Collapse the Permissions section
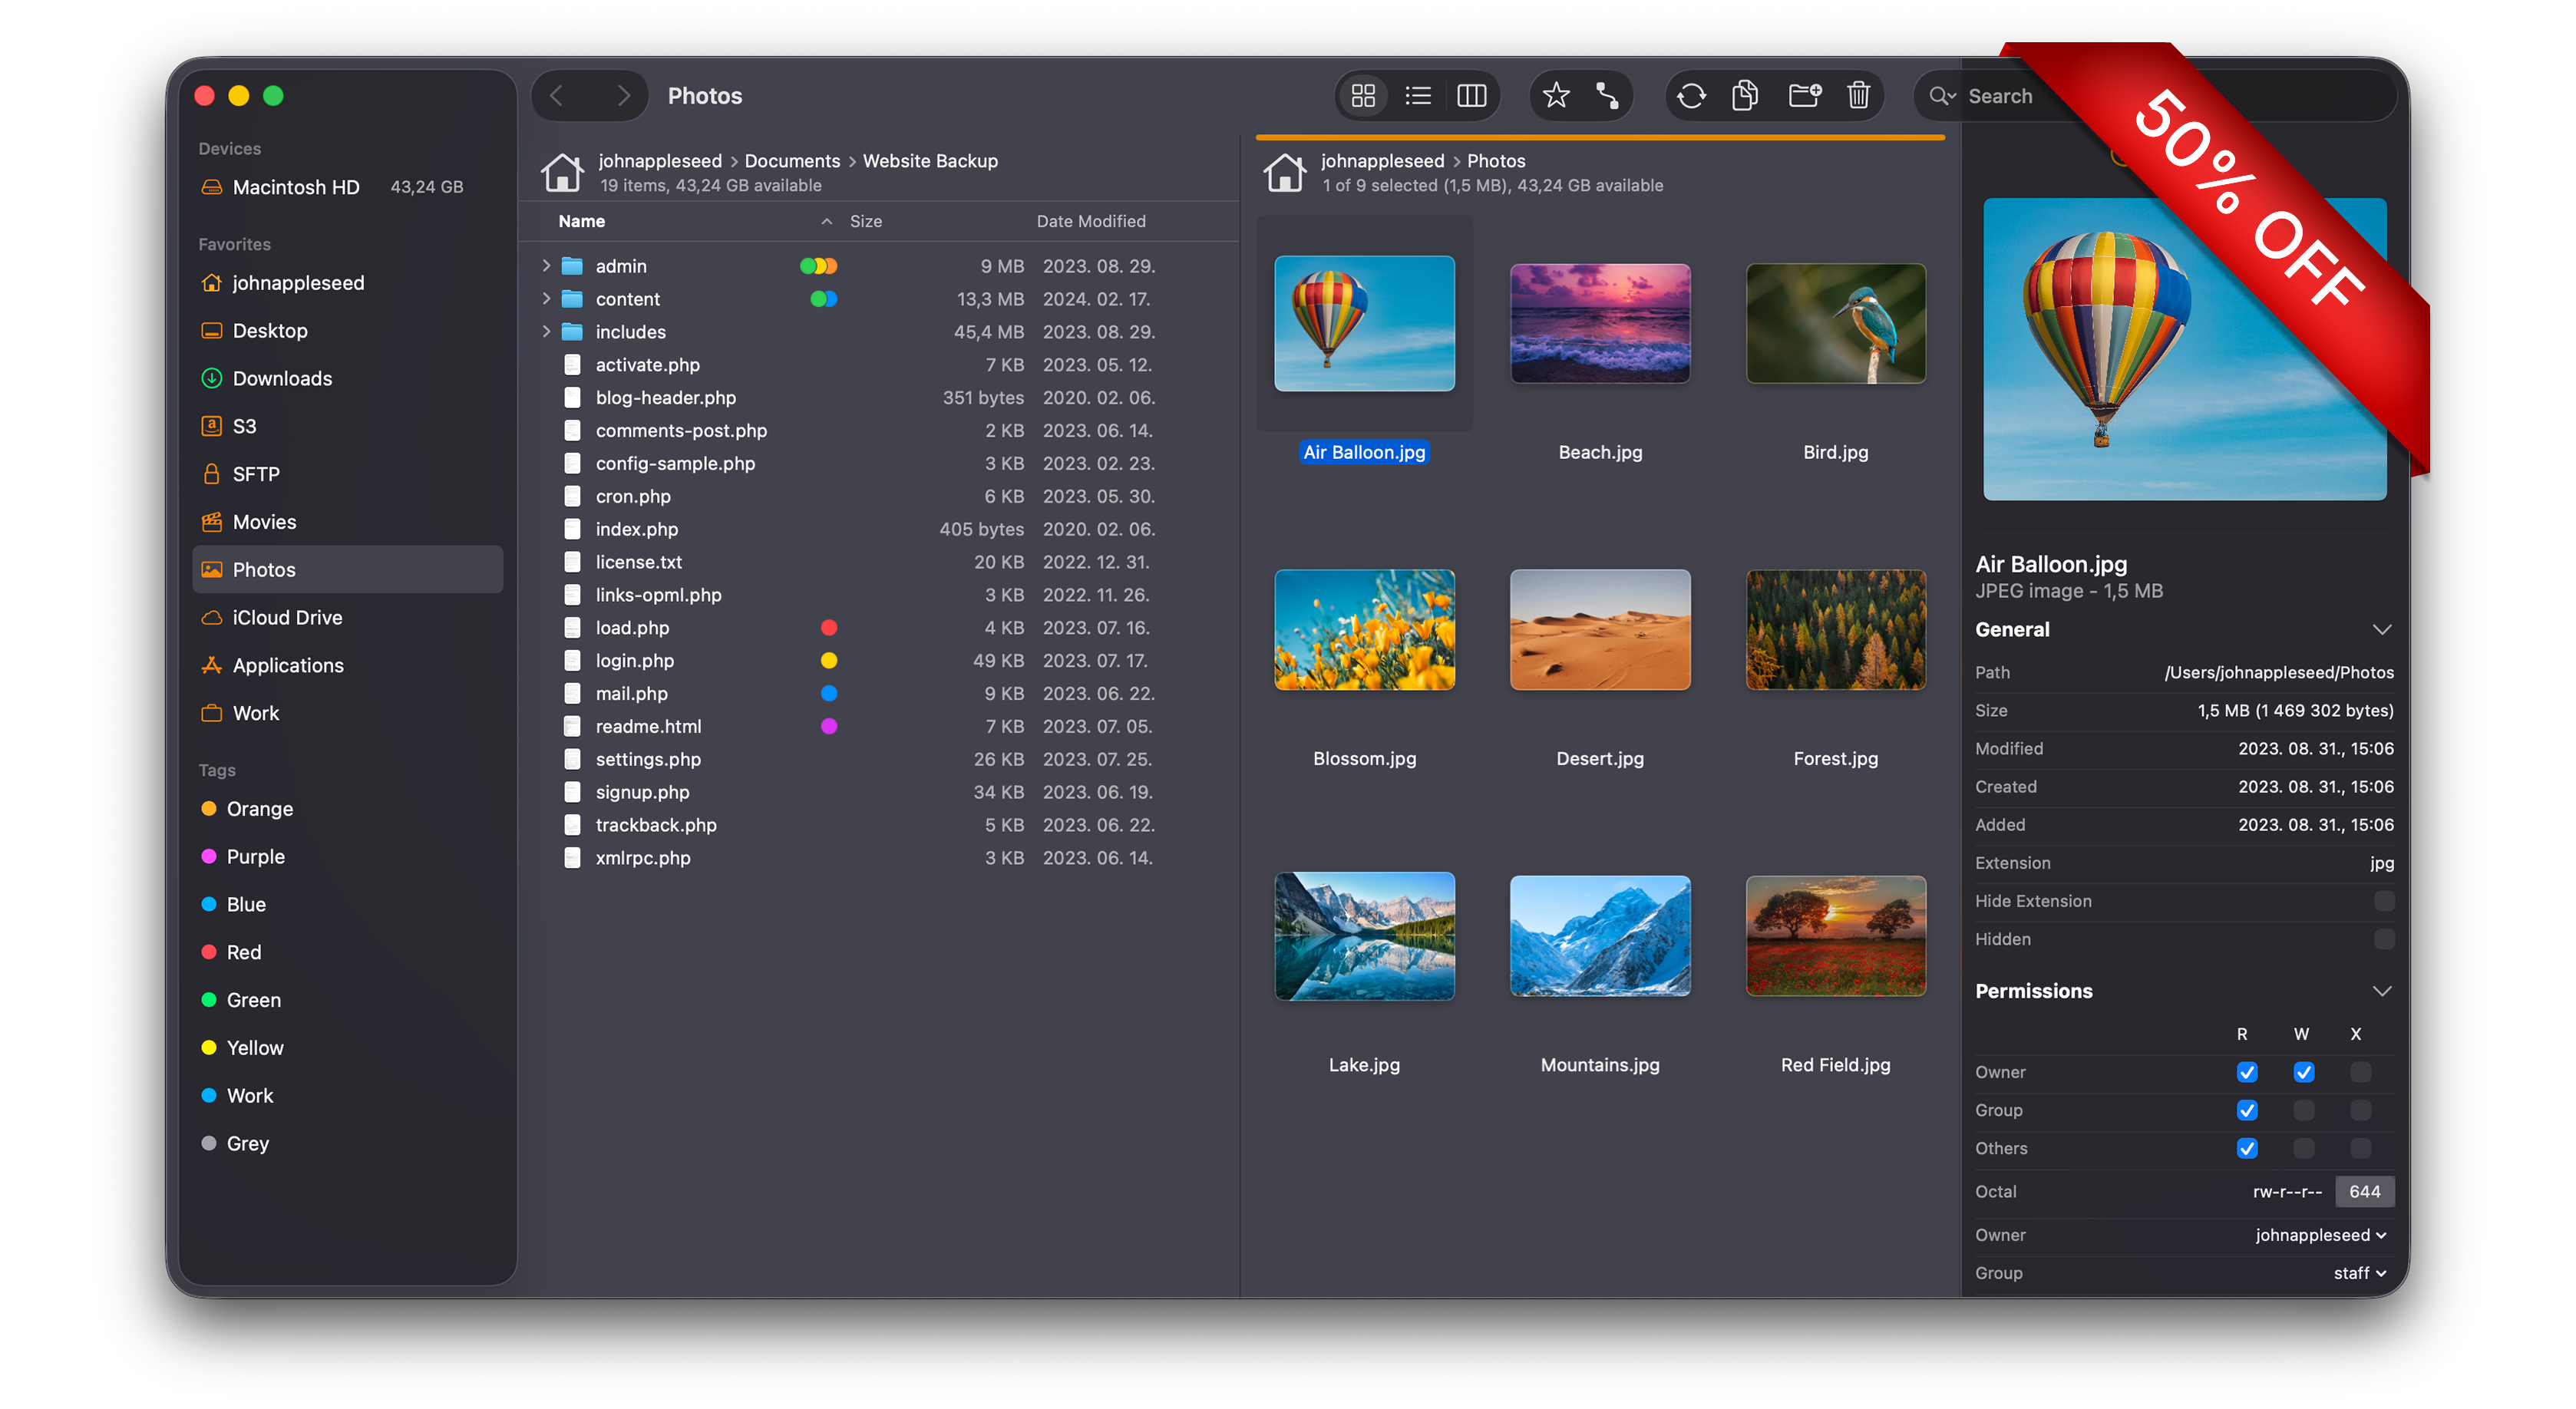2576x1409 pixels. pyautogui.click(x=2381, y=991)
